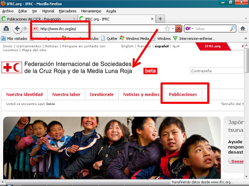Click the IFRC site favicon in address bar

coord(36,29)
